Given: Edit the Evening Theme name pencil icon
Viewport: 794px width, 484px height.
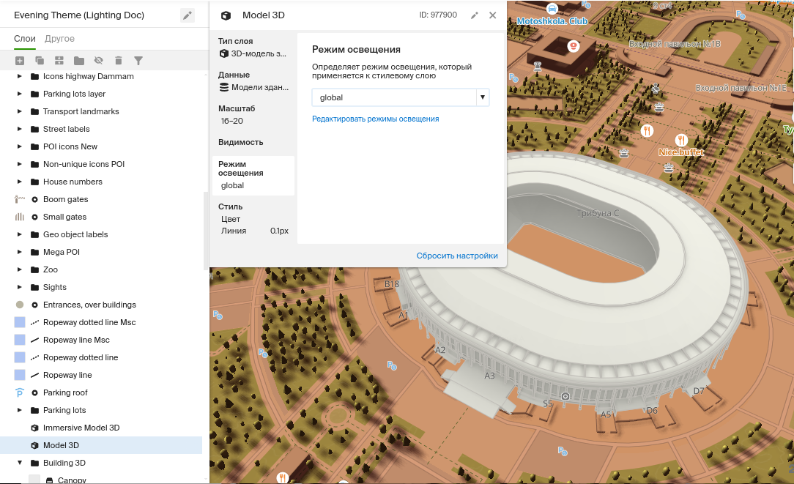Looking at the screenshot, I should (x=188, y=15).
